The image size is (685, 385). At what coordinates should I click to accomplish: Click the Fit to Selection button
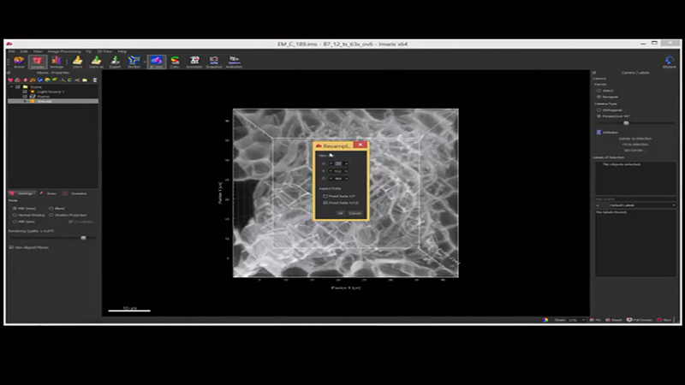tap(634, 144)
